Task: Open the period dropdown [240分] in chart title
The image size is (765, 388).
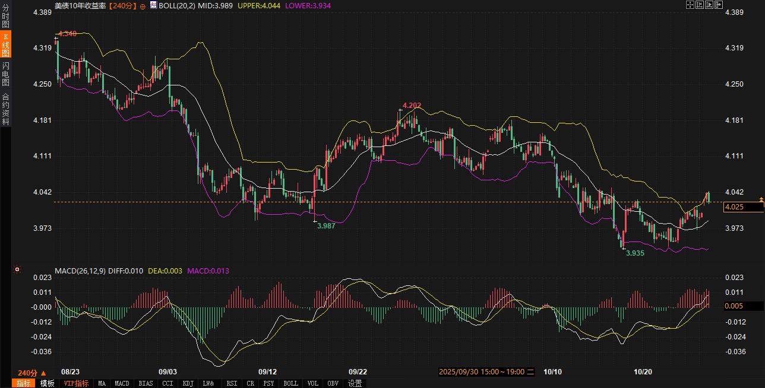Action: point(123,5)
